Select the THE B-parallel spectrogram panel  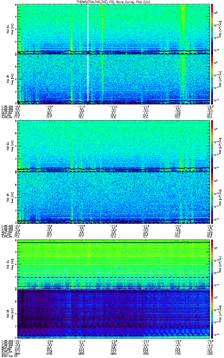coord(113,314)
